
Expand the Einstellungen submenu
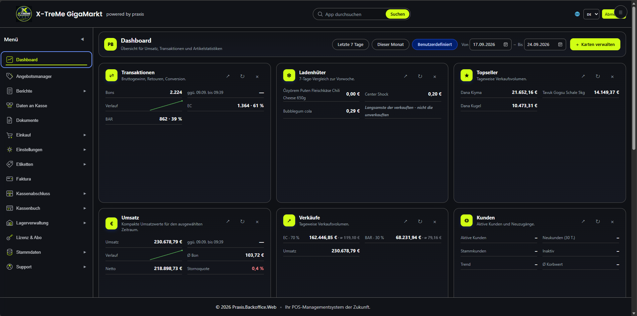tap(85, 150)
